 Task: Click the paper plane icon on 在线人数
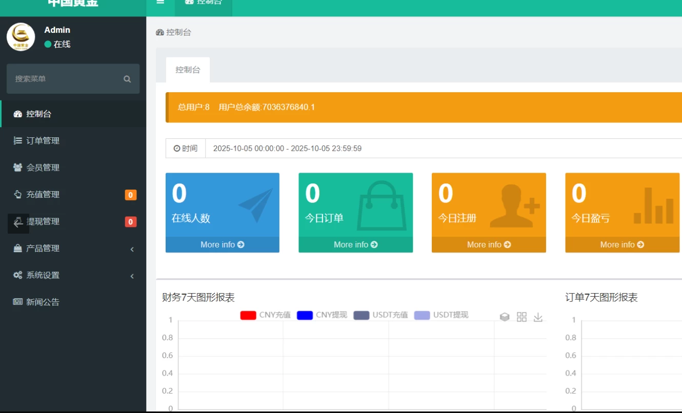click(x=255, y=205)
